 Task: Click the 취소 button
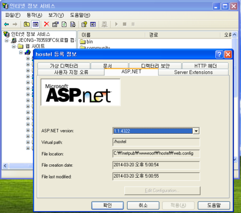pos(143,205)
